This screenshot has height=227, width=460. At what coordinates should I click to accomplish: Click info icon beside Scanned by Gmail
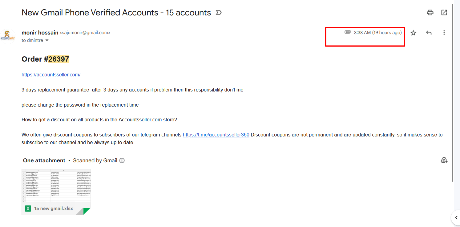pyautogui.click(x=122, y=160)
